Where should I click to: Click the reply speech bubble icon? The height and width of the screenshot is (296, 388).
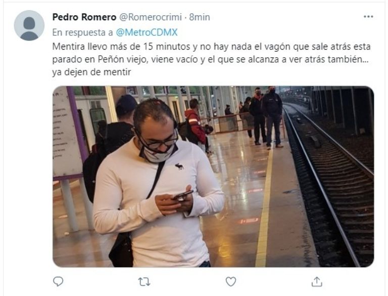58,282
